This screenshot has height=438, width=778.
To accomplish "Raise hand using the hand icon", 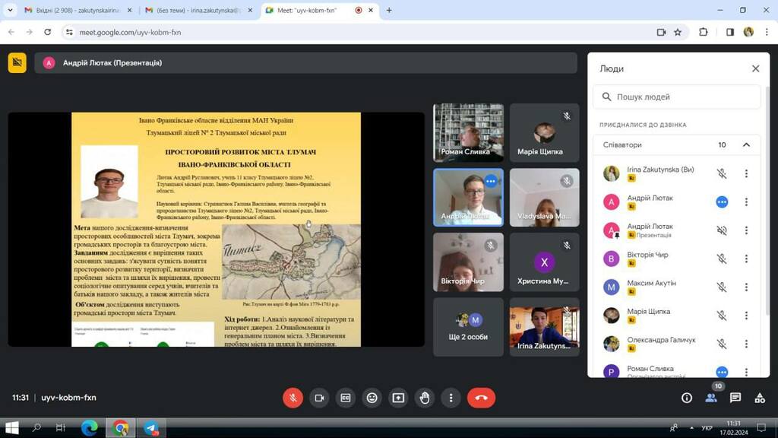I will 424,398.
